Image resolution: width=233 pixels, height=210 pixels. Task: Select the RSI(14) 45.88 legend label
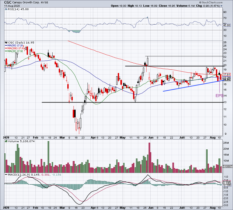(18, 9)
